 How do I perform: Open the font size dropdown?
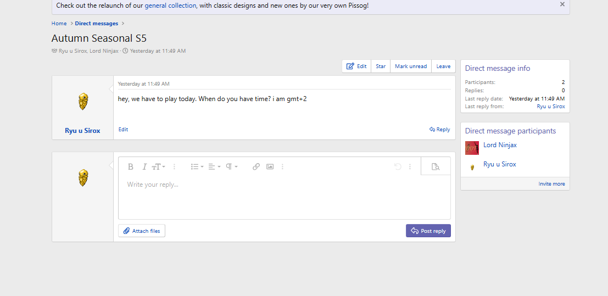pos(159,167)
